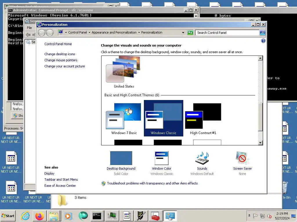Screen dimensions: 297x222
Task: Switch to Command Prompt taskbar button
Action: pyautogui.click(x=97, y=216)
